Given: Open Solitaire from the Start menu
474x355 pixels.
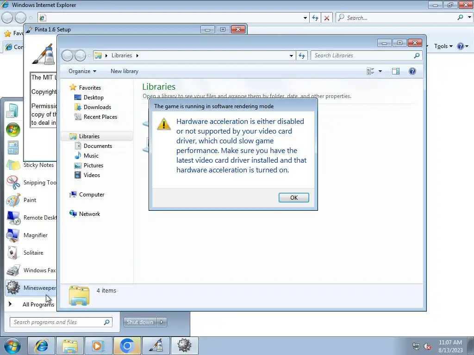Looking at the screenshot, I should pyautogui.click(x=31, y=253).
